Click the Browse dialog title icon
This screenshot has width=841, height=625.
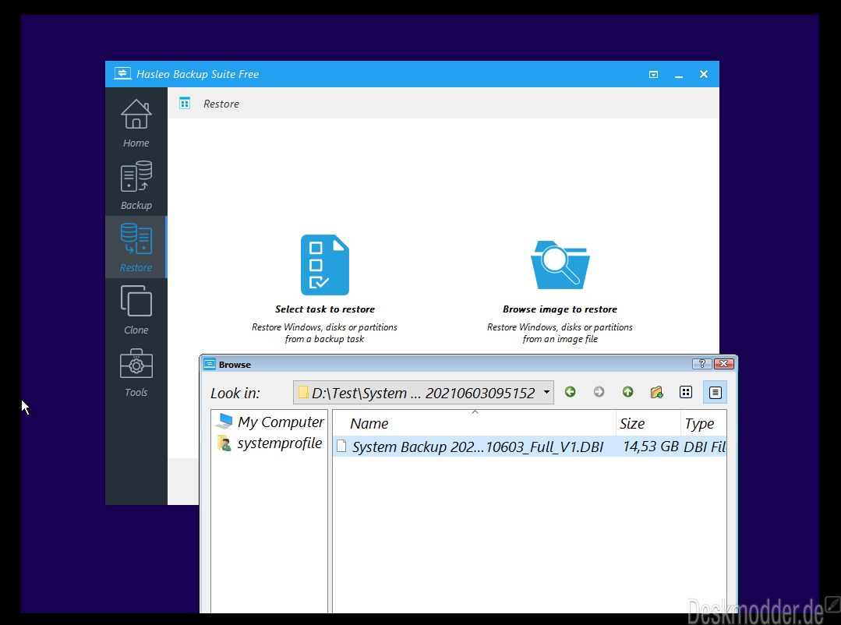(x=209, y=364)
